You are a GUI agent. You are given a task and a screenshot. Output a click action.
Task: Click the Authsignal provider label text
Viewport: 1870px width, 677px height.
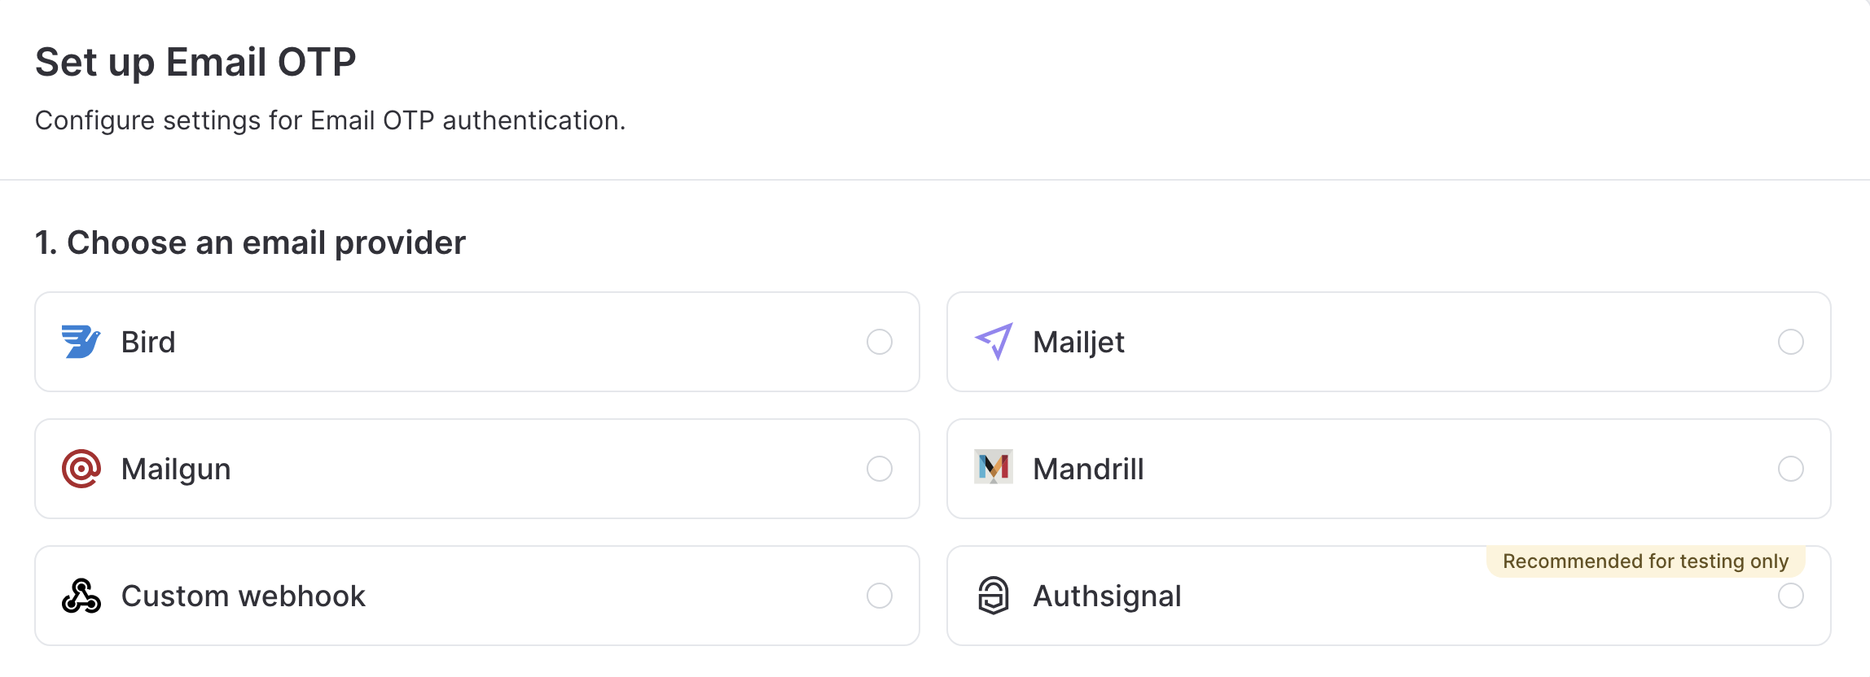(1107, 596)
